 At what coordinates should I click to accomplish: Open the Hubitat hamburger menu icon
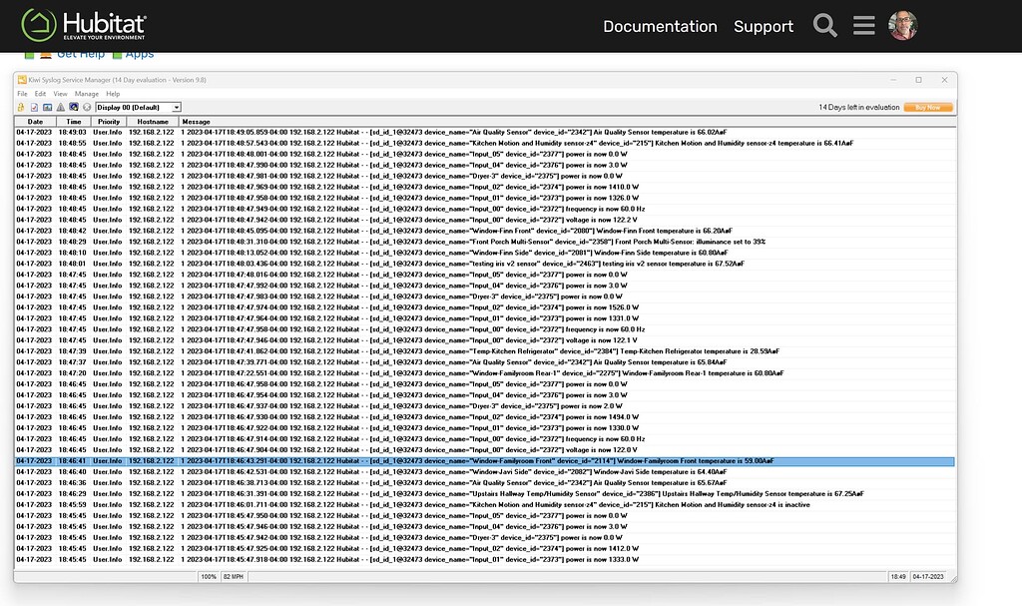click(x=863, y=25)
